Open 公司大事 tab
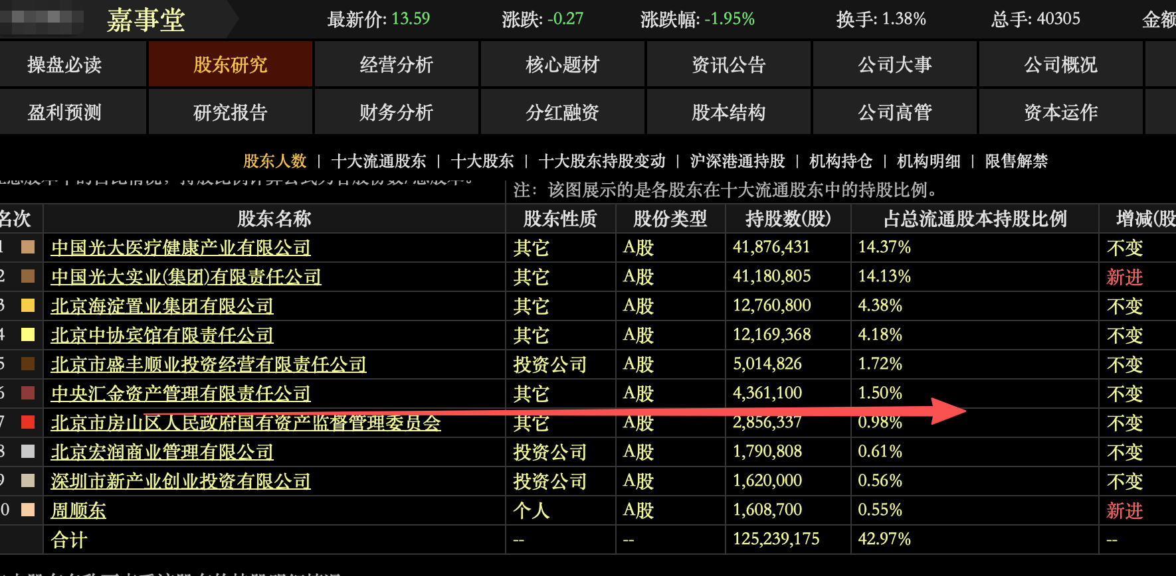The height and width of the screenshot is (576, 1176). pyautogui.click(x=895, y=64)
